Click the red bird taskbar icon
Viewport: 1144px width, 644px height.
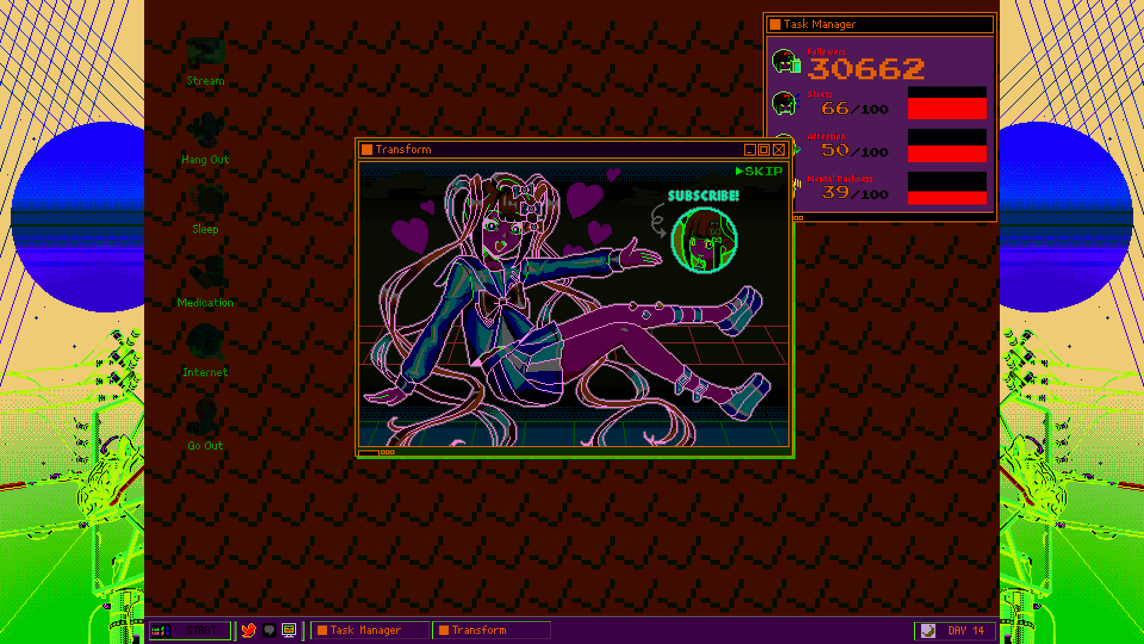pos(248,630)
